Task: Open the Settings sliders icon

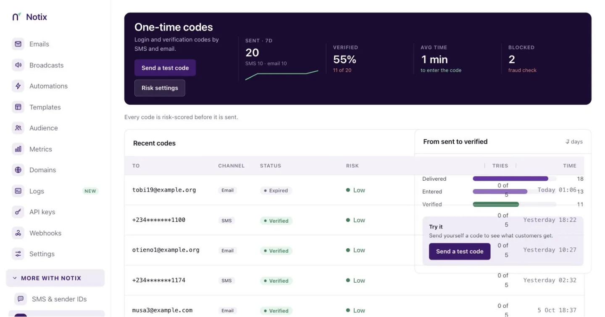Action: point(18,254)
